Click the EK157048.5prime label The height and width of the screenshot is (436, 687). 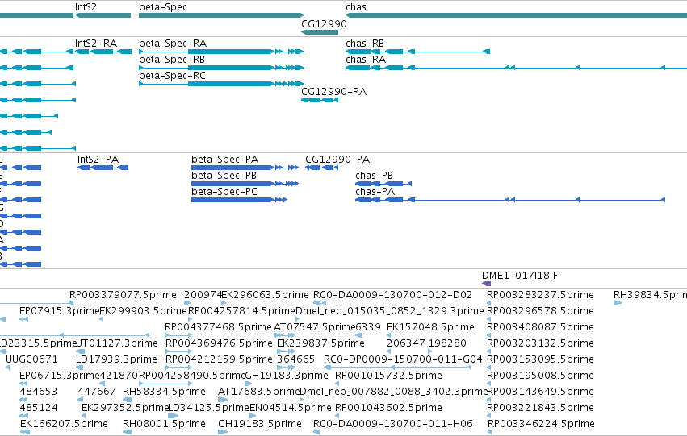coord(430,327)
